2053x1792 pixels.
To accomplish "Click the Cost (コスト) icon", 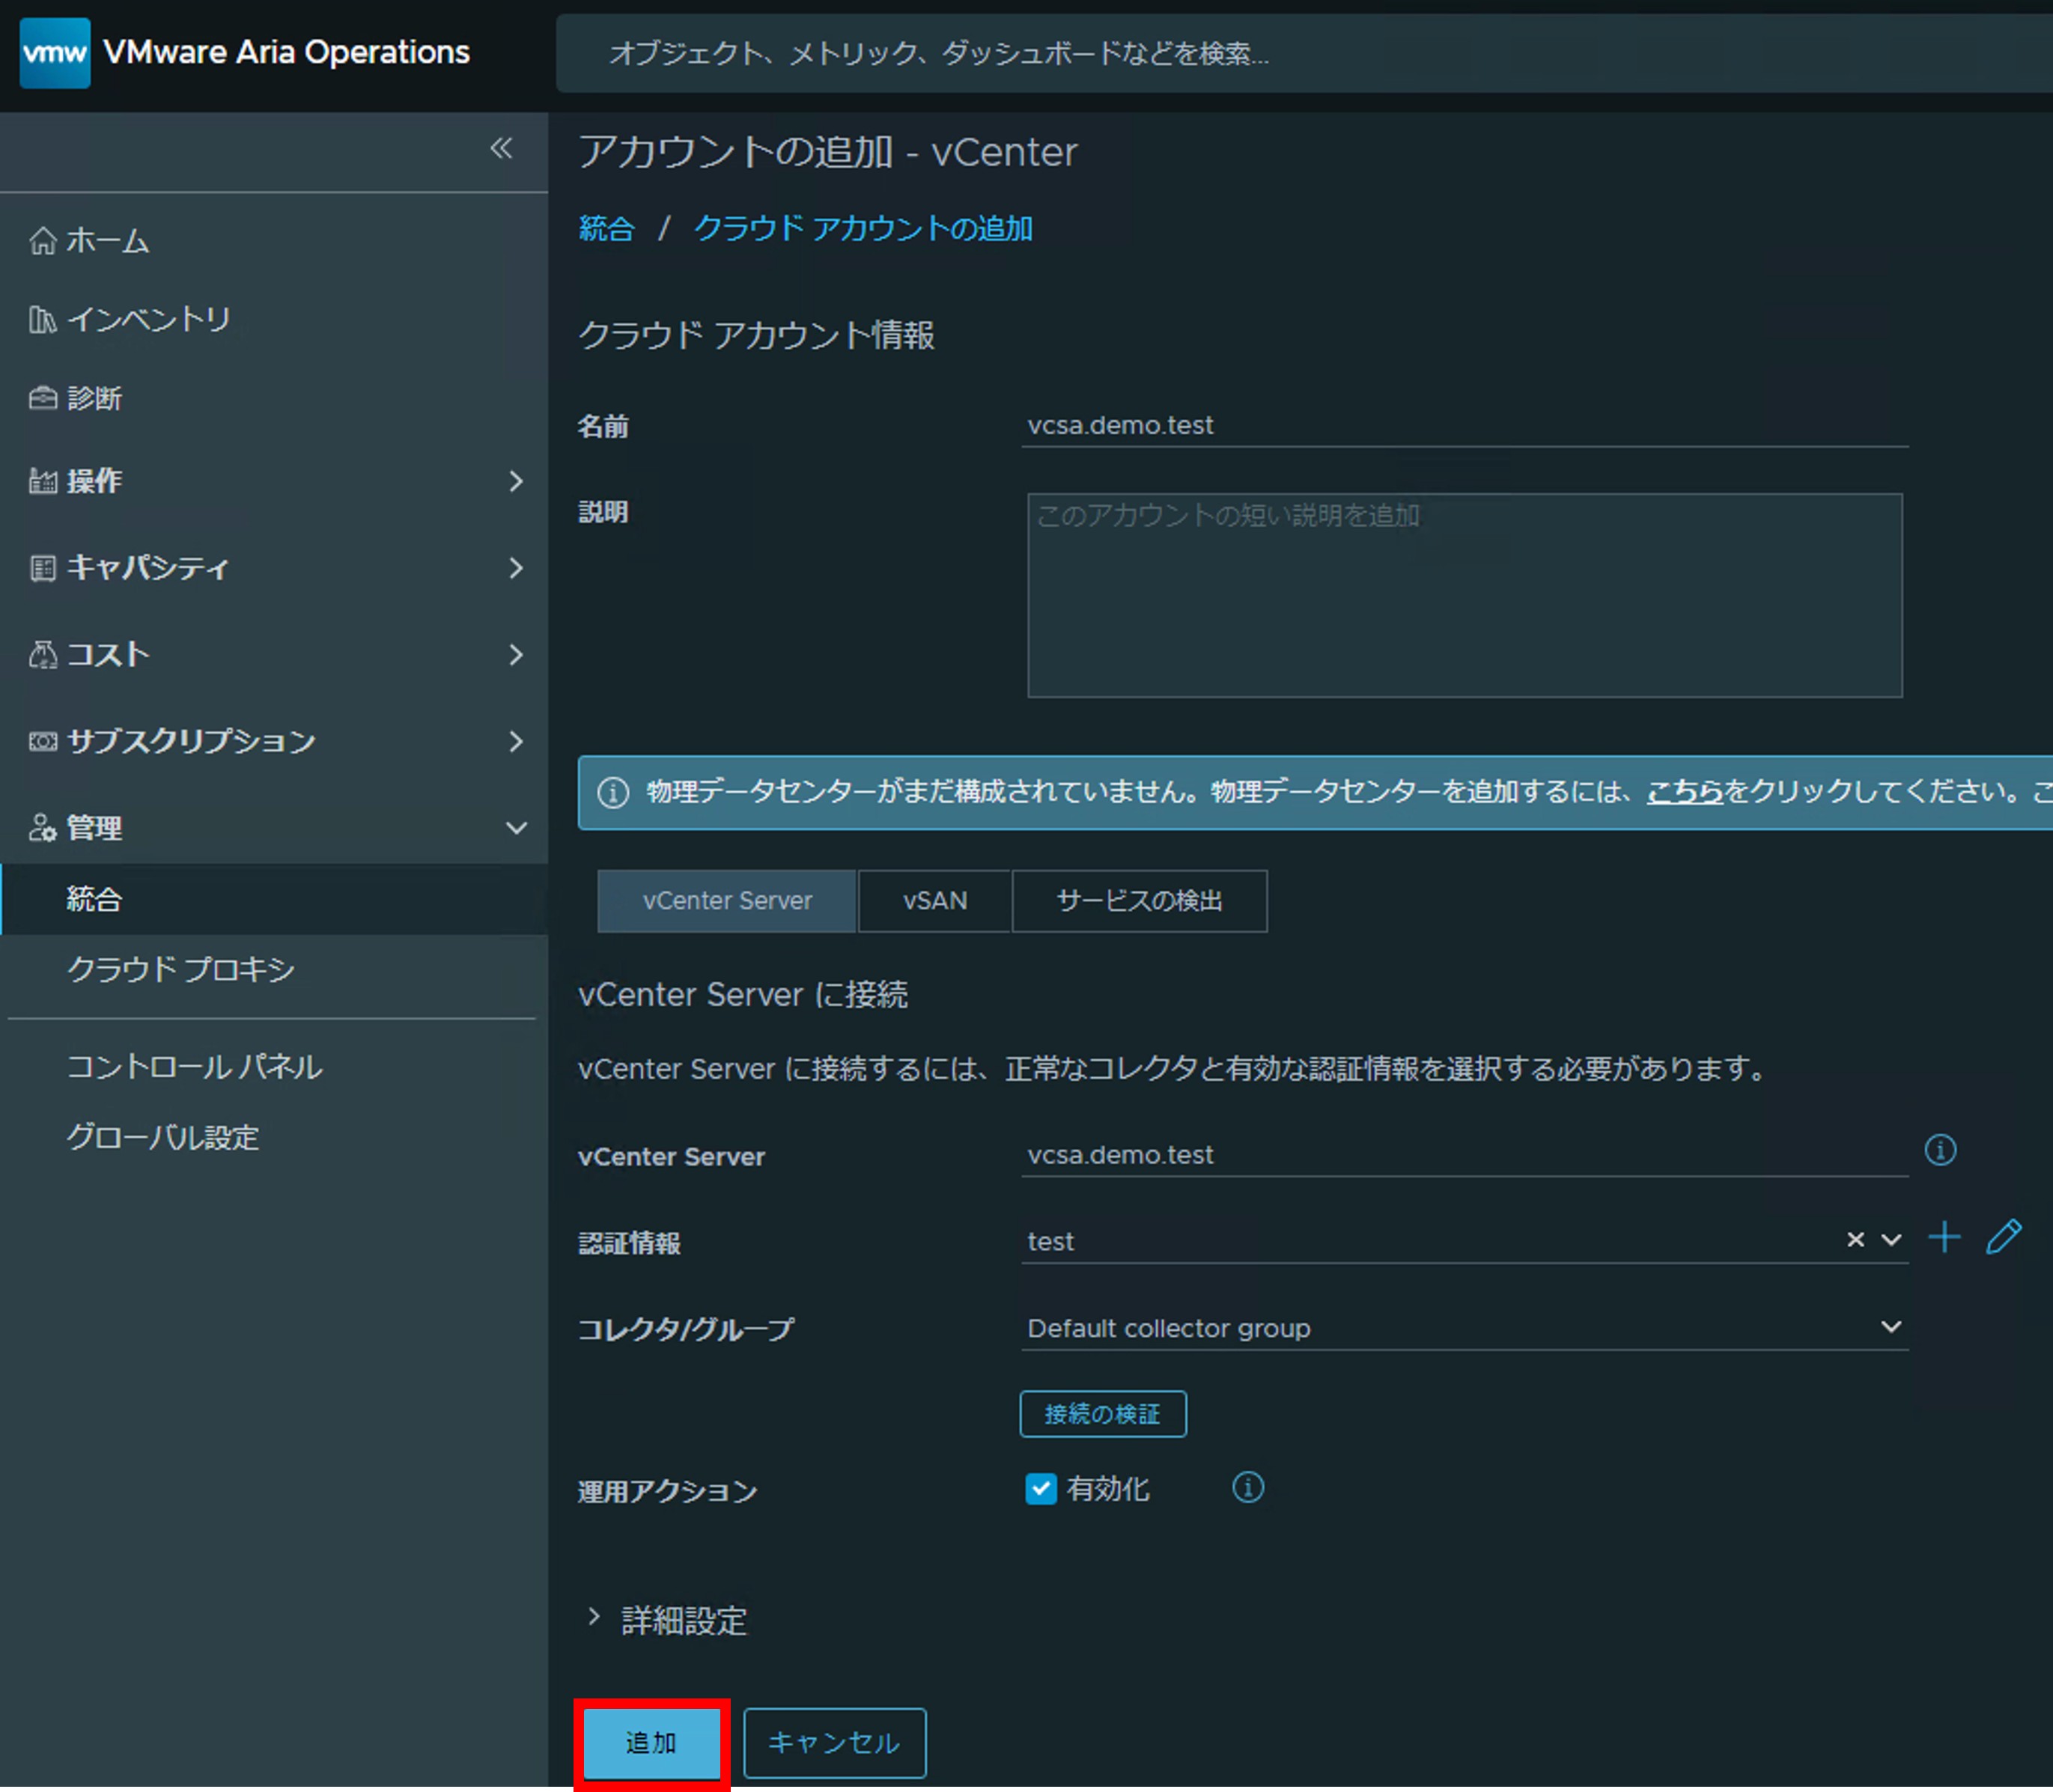I will (42, 655).
